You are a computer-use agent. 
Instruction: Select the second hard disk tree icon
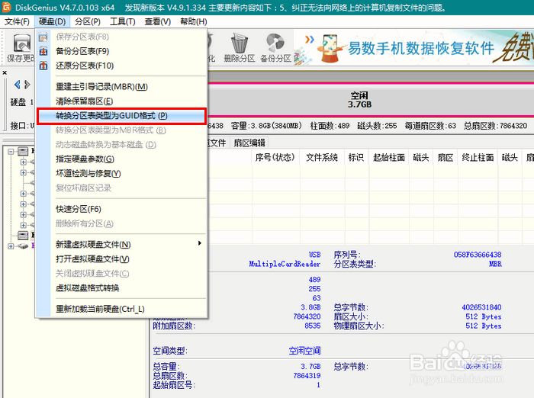pos(23,235)
